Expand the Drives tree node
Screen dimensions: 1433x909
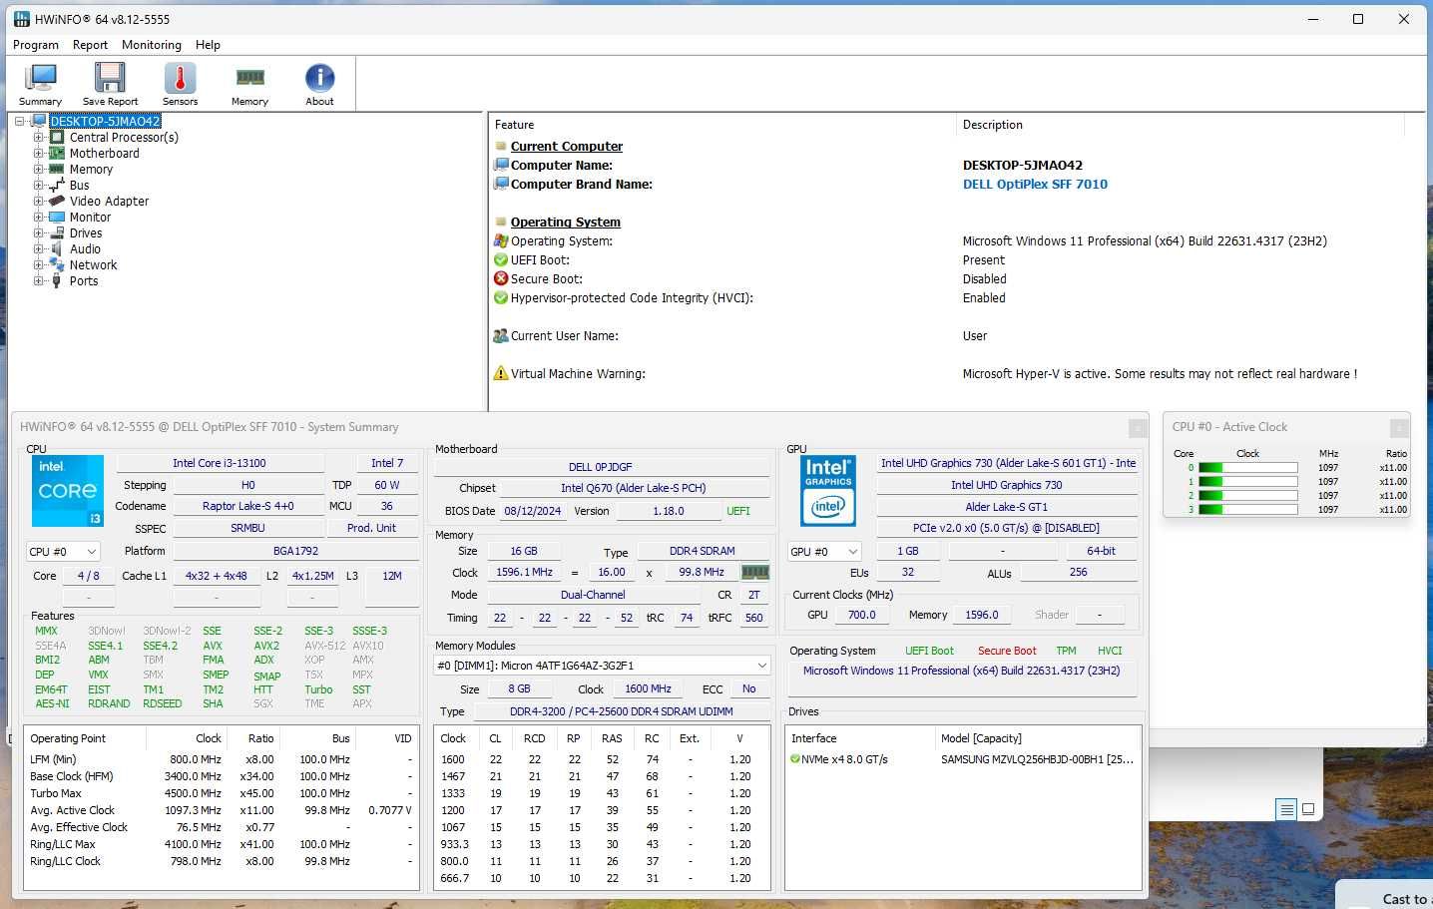pos(39,233)
